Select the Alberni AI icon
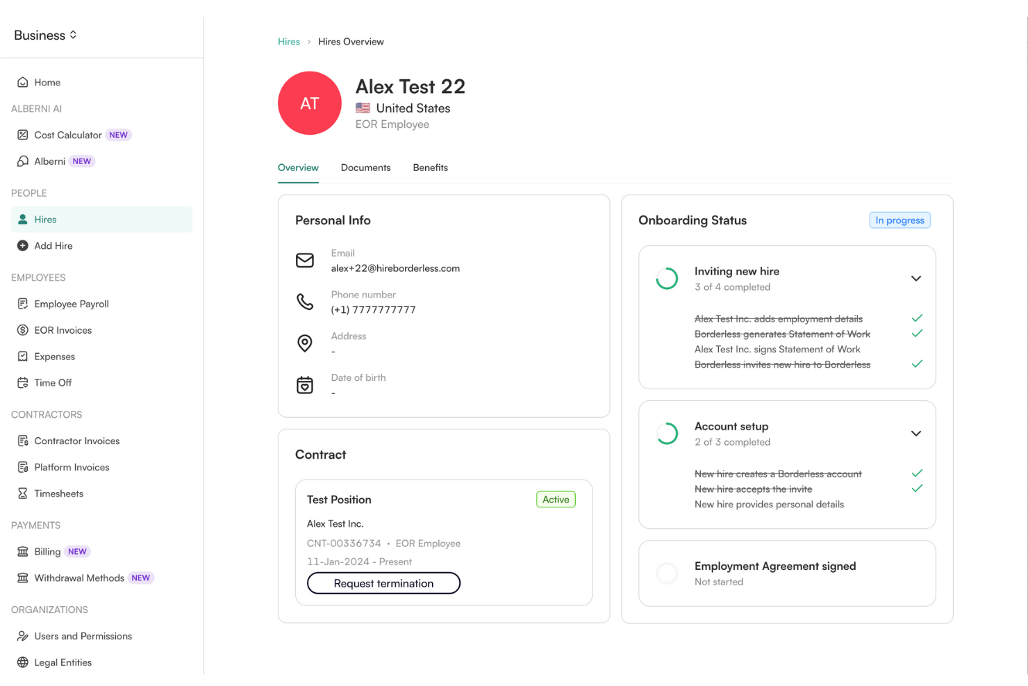 tap(23, 161)
